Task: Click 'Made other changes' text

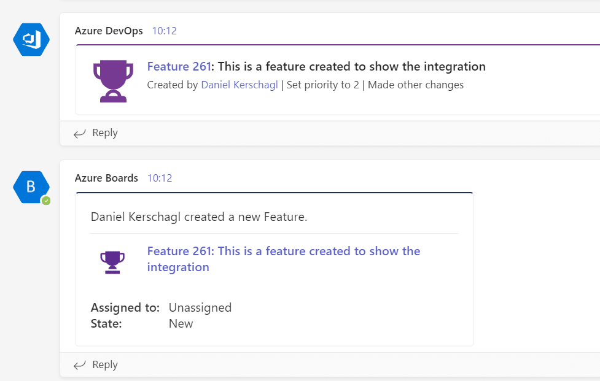Action: pyautogui.click(x=416, y=85)
